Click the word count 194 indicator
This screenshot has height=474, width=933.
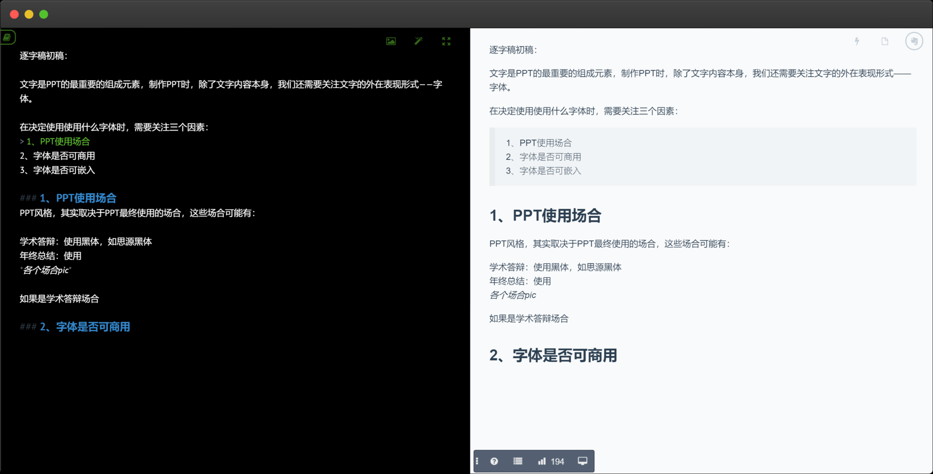tap(551, 461)
